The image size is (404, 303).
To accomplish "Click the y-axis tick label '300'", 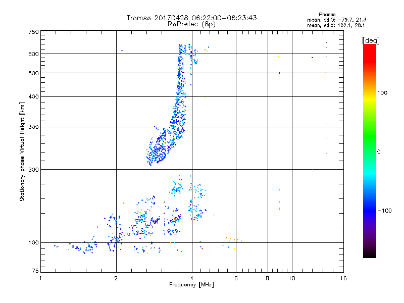I will pos(33,127).
